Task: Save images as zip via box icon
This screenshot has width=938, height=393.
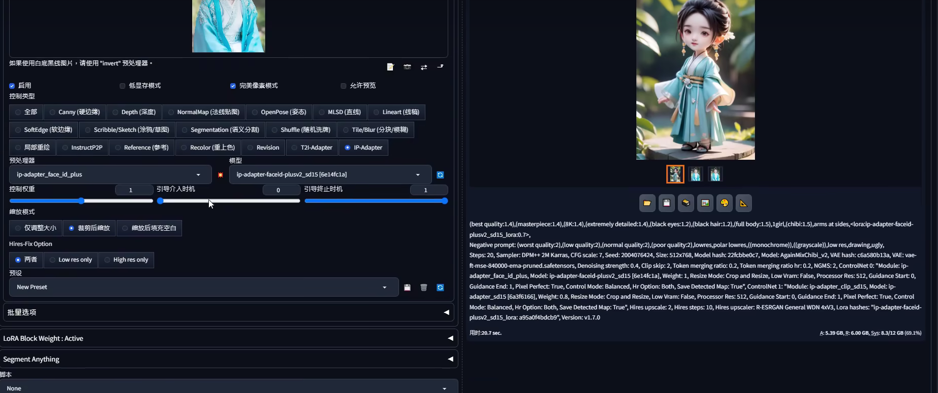Action: pos(686,203)
